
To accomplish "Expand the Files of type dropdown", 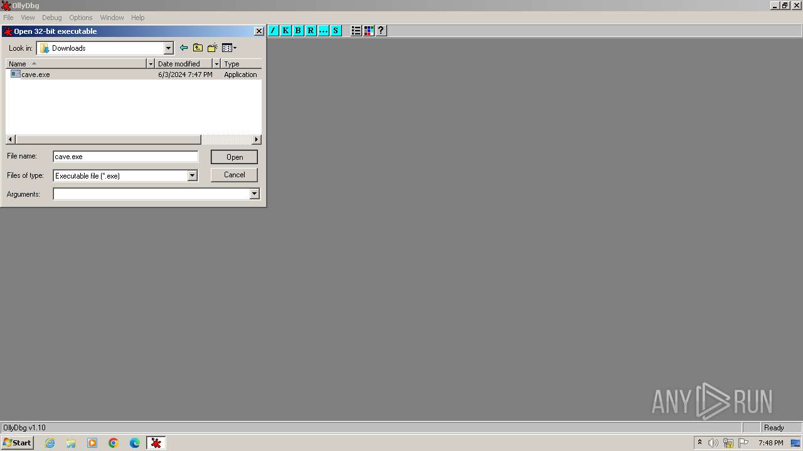I will (193, 176).
